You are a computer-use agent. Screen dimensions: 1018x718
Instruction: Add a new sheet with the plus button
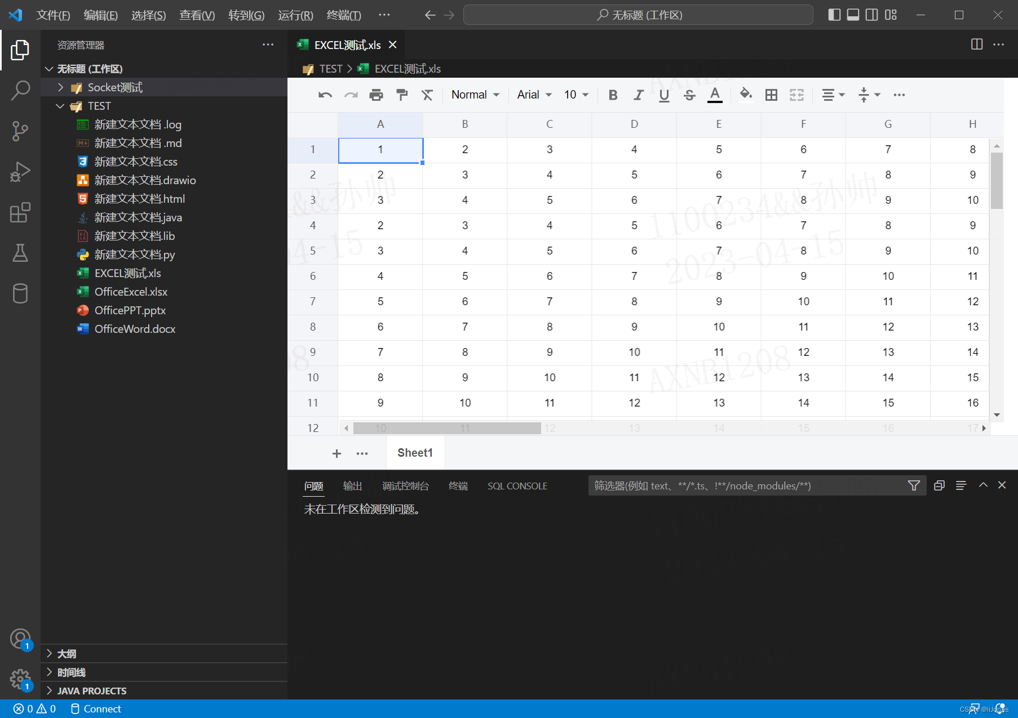[x=337, y=453]
